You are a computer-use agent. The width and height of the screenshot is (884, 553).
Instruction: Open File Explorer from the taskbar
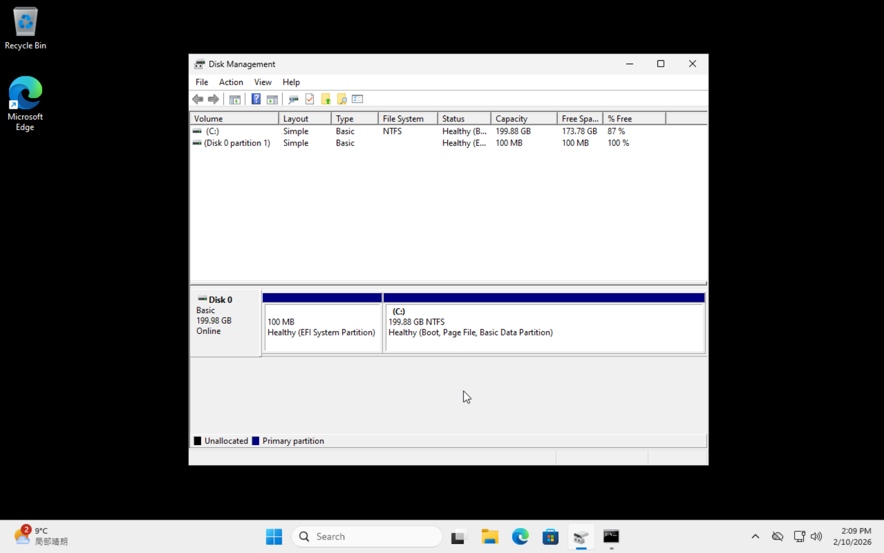click(490, 536)
